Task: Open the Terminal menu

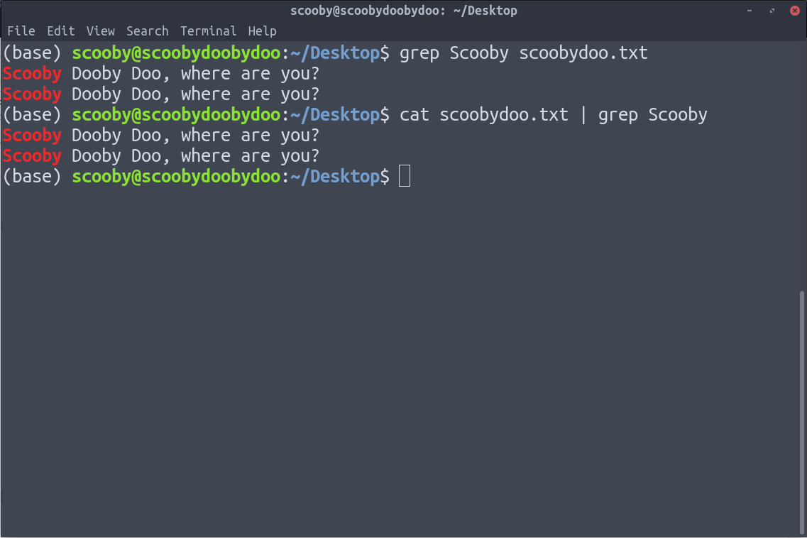Action: tap(208, 31)
